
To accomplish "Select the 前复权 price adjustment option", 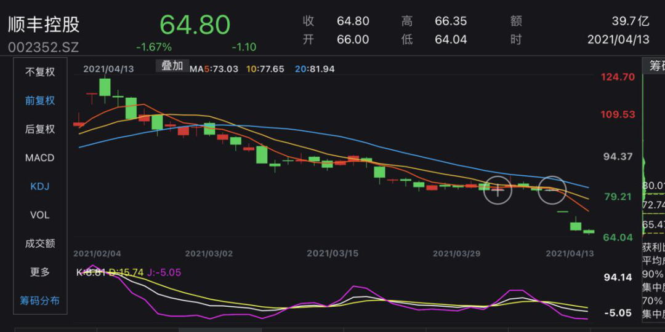I will pyautogui.click(x=40, y=100).
